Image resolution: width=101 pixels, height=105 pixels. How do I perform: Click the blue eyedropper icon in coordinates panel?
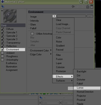click(x=41, y=98)
